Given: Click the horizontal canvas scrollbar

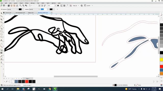Looking at the screenshot, I should 76,76.
